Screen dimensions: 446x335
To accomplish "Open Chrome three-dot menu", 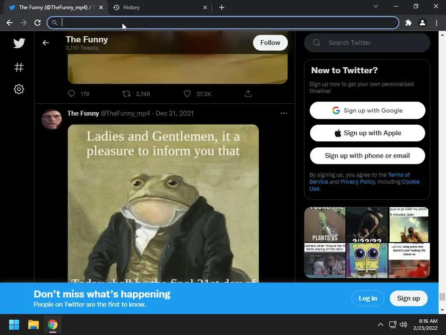I will point(436,23).
